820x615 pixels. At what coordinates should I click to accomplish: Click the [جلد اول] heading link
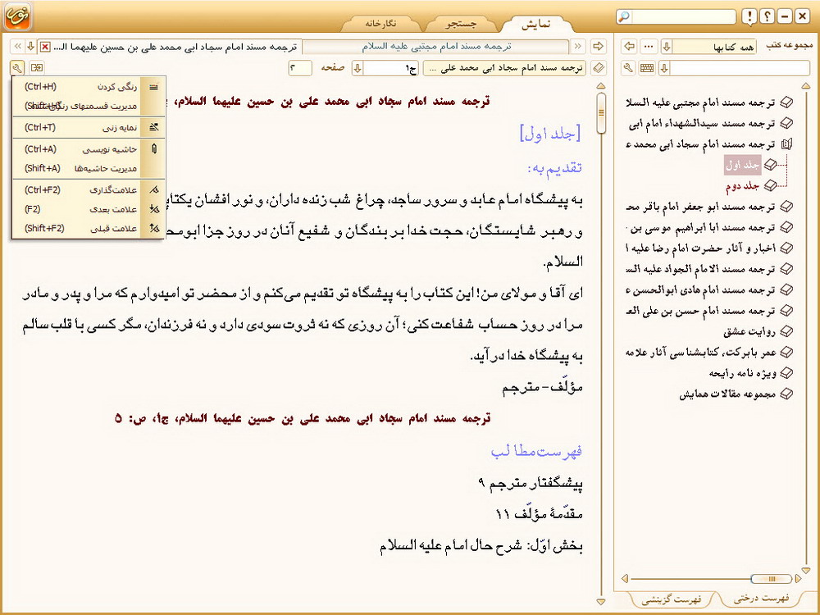550,134
